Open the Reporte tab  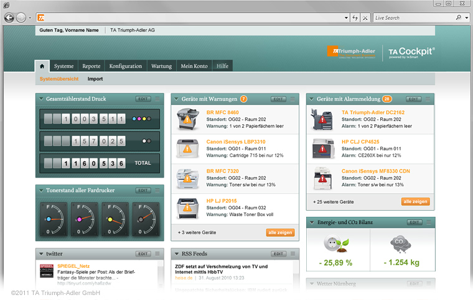91,66
